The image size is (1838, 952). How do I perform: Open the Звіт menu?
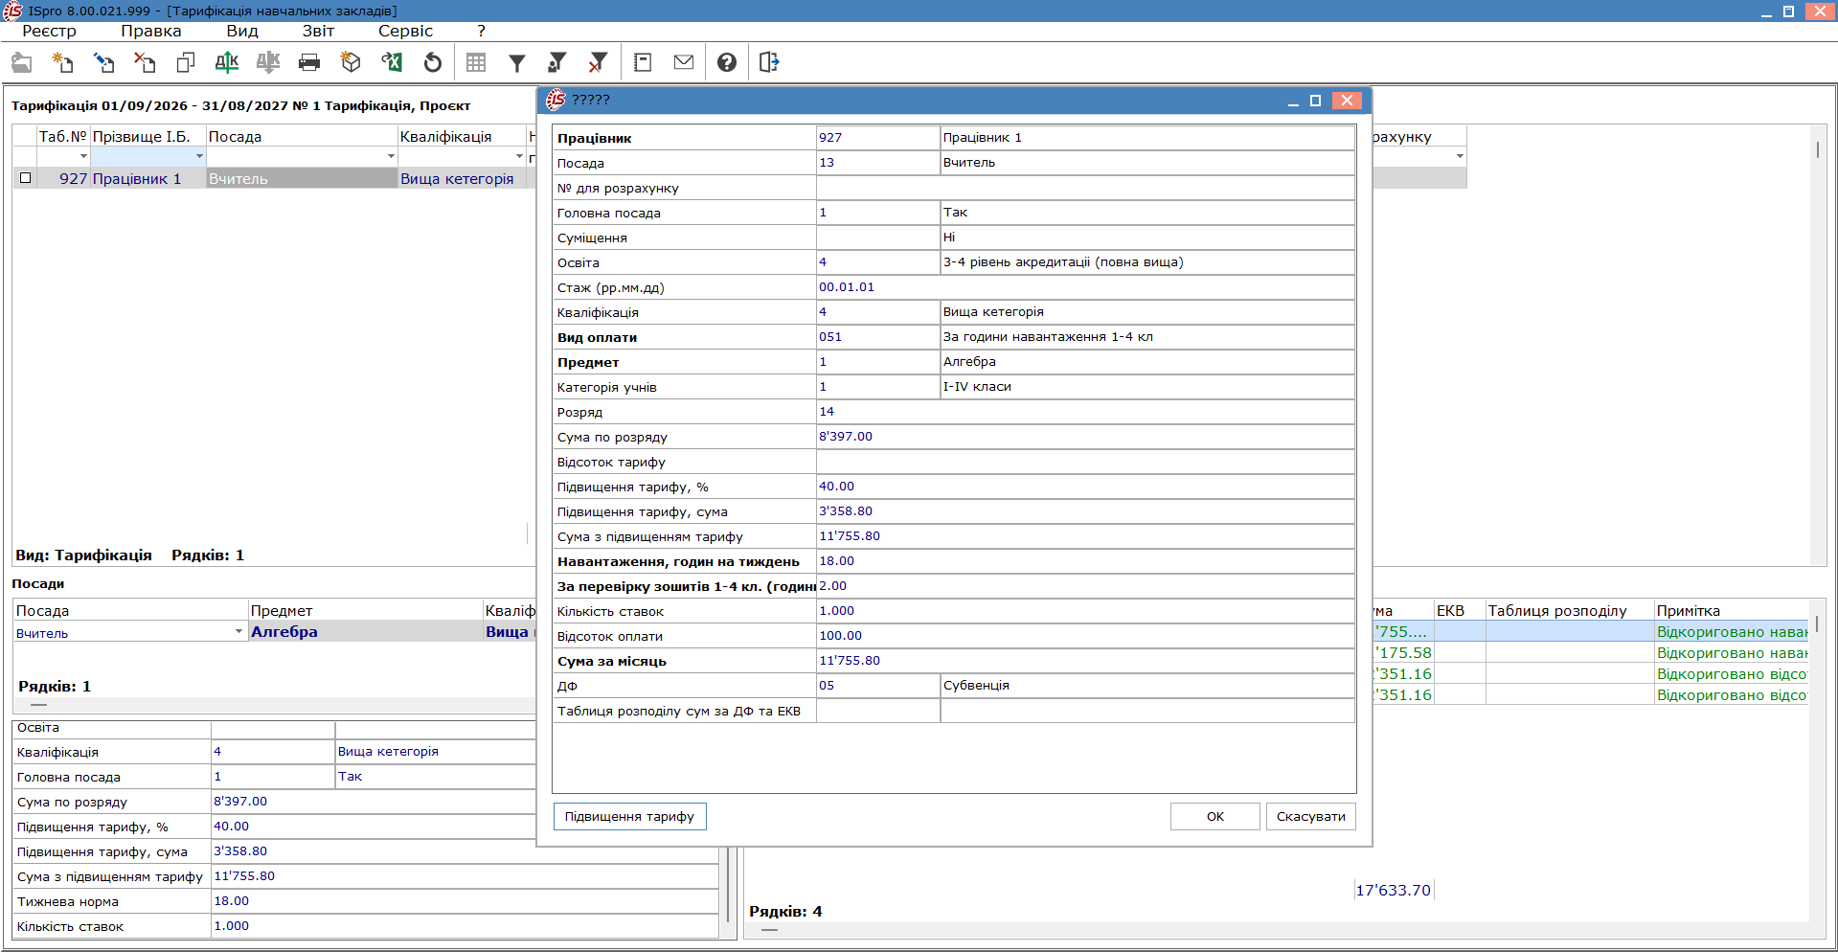coord(318,32)
